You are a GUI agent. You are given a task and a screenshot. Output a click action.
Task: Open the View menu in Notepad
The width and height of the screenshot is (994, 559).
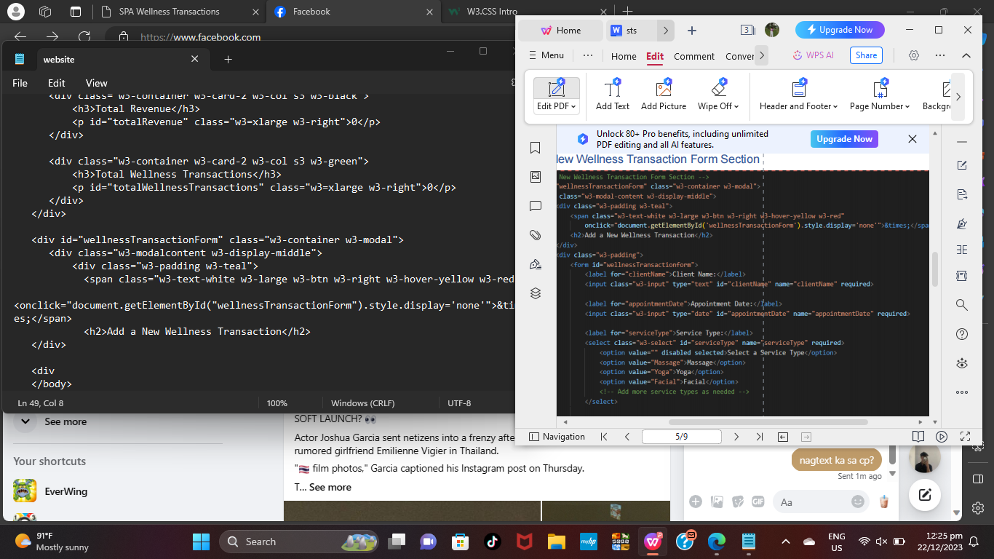pyautogui.click(x=96, y=83)
